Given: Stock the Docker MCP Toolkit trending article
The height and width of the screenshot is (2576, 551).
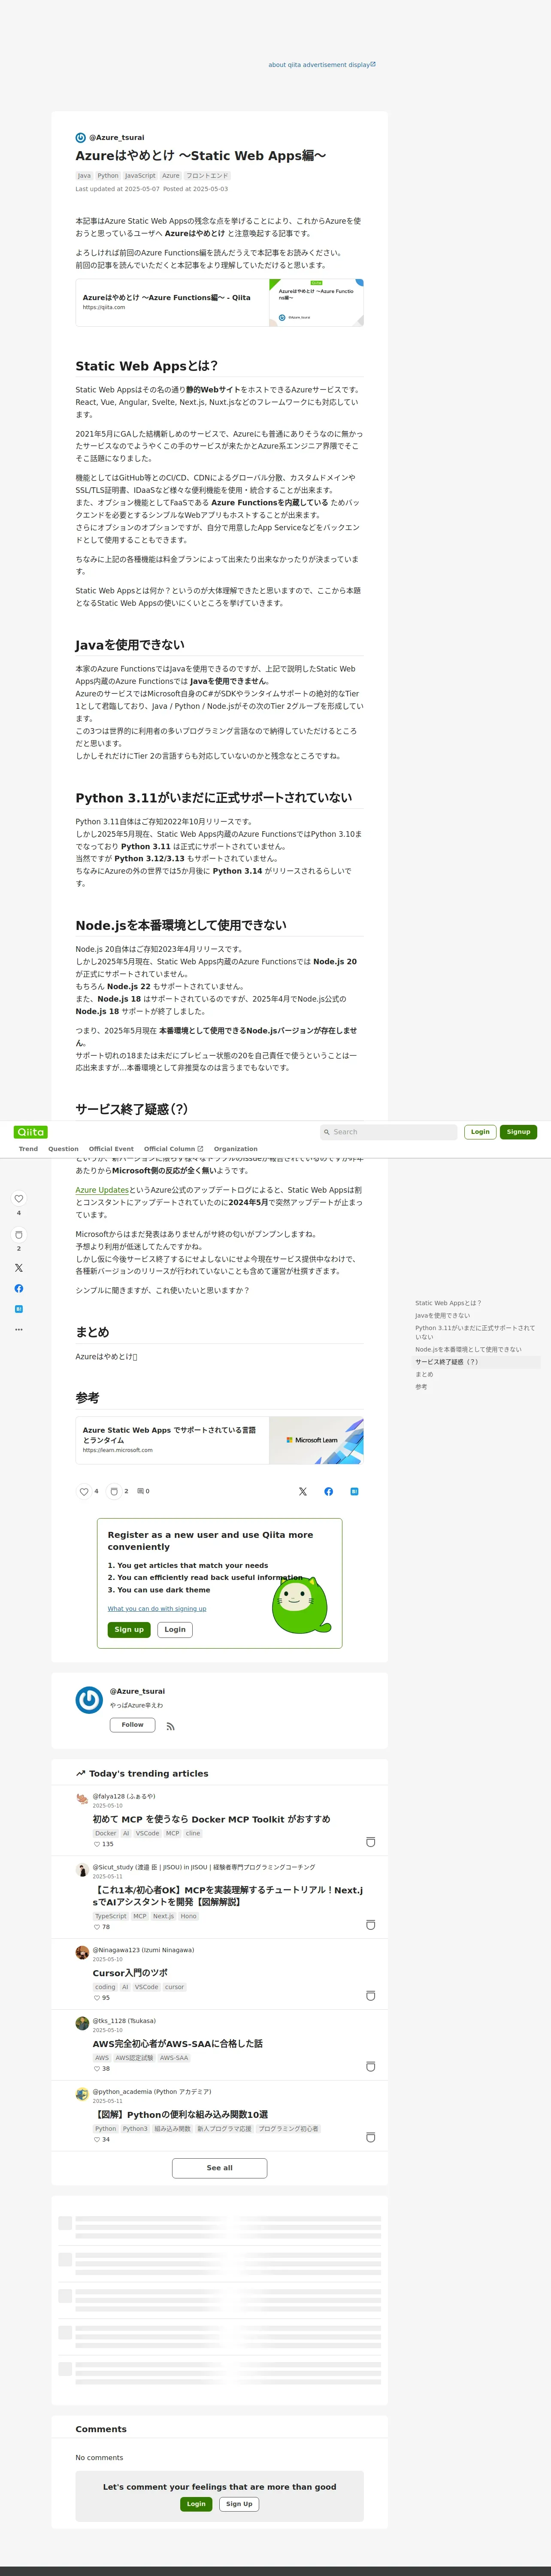Looking at the screenshot, I should (371, 1842).
